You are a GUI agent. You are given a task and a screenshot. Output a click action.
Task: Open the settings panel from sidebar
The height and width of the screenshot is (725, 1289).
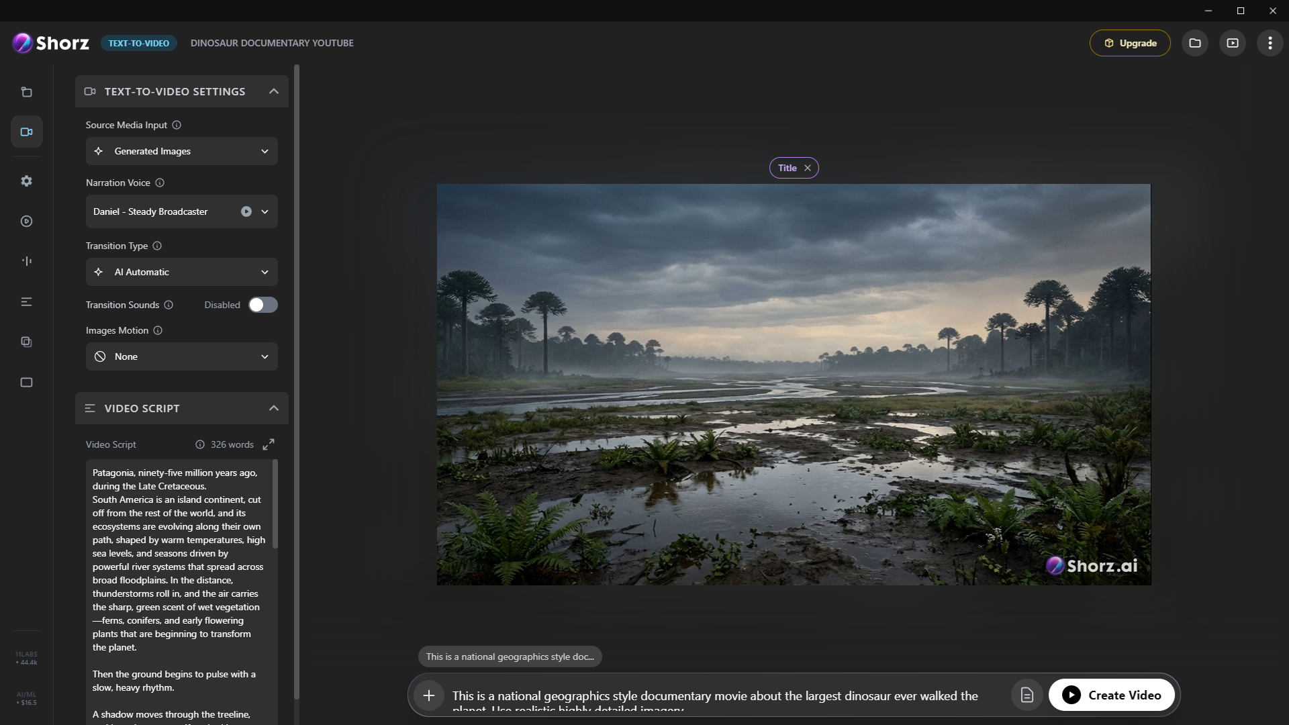26,181
